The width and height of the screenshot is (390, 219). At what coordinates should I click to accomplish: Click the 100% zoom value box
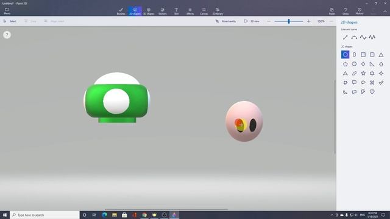[321, 21]
